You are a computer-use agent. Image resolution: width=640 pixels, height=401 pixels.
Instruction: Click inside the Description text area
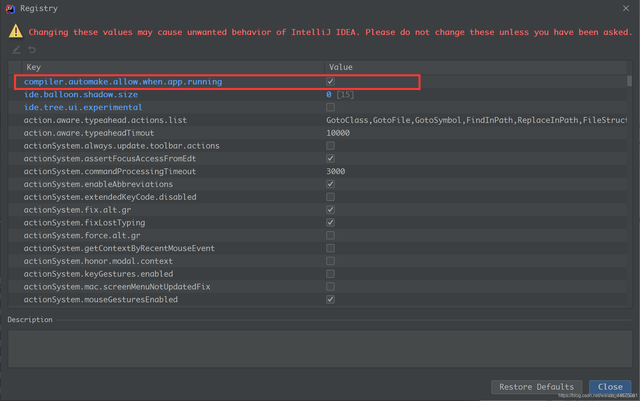(320, 349)
